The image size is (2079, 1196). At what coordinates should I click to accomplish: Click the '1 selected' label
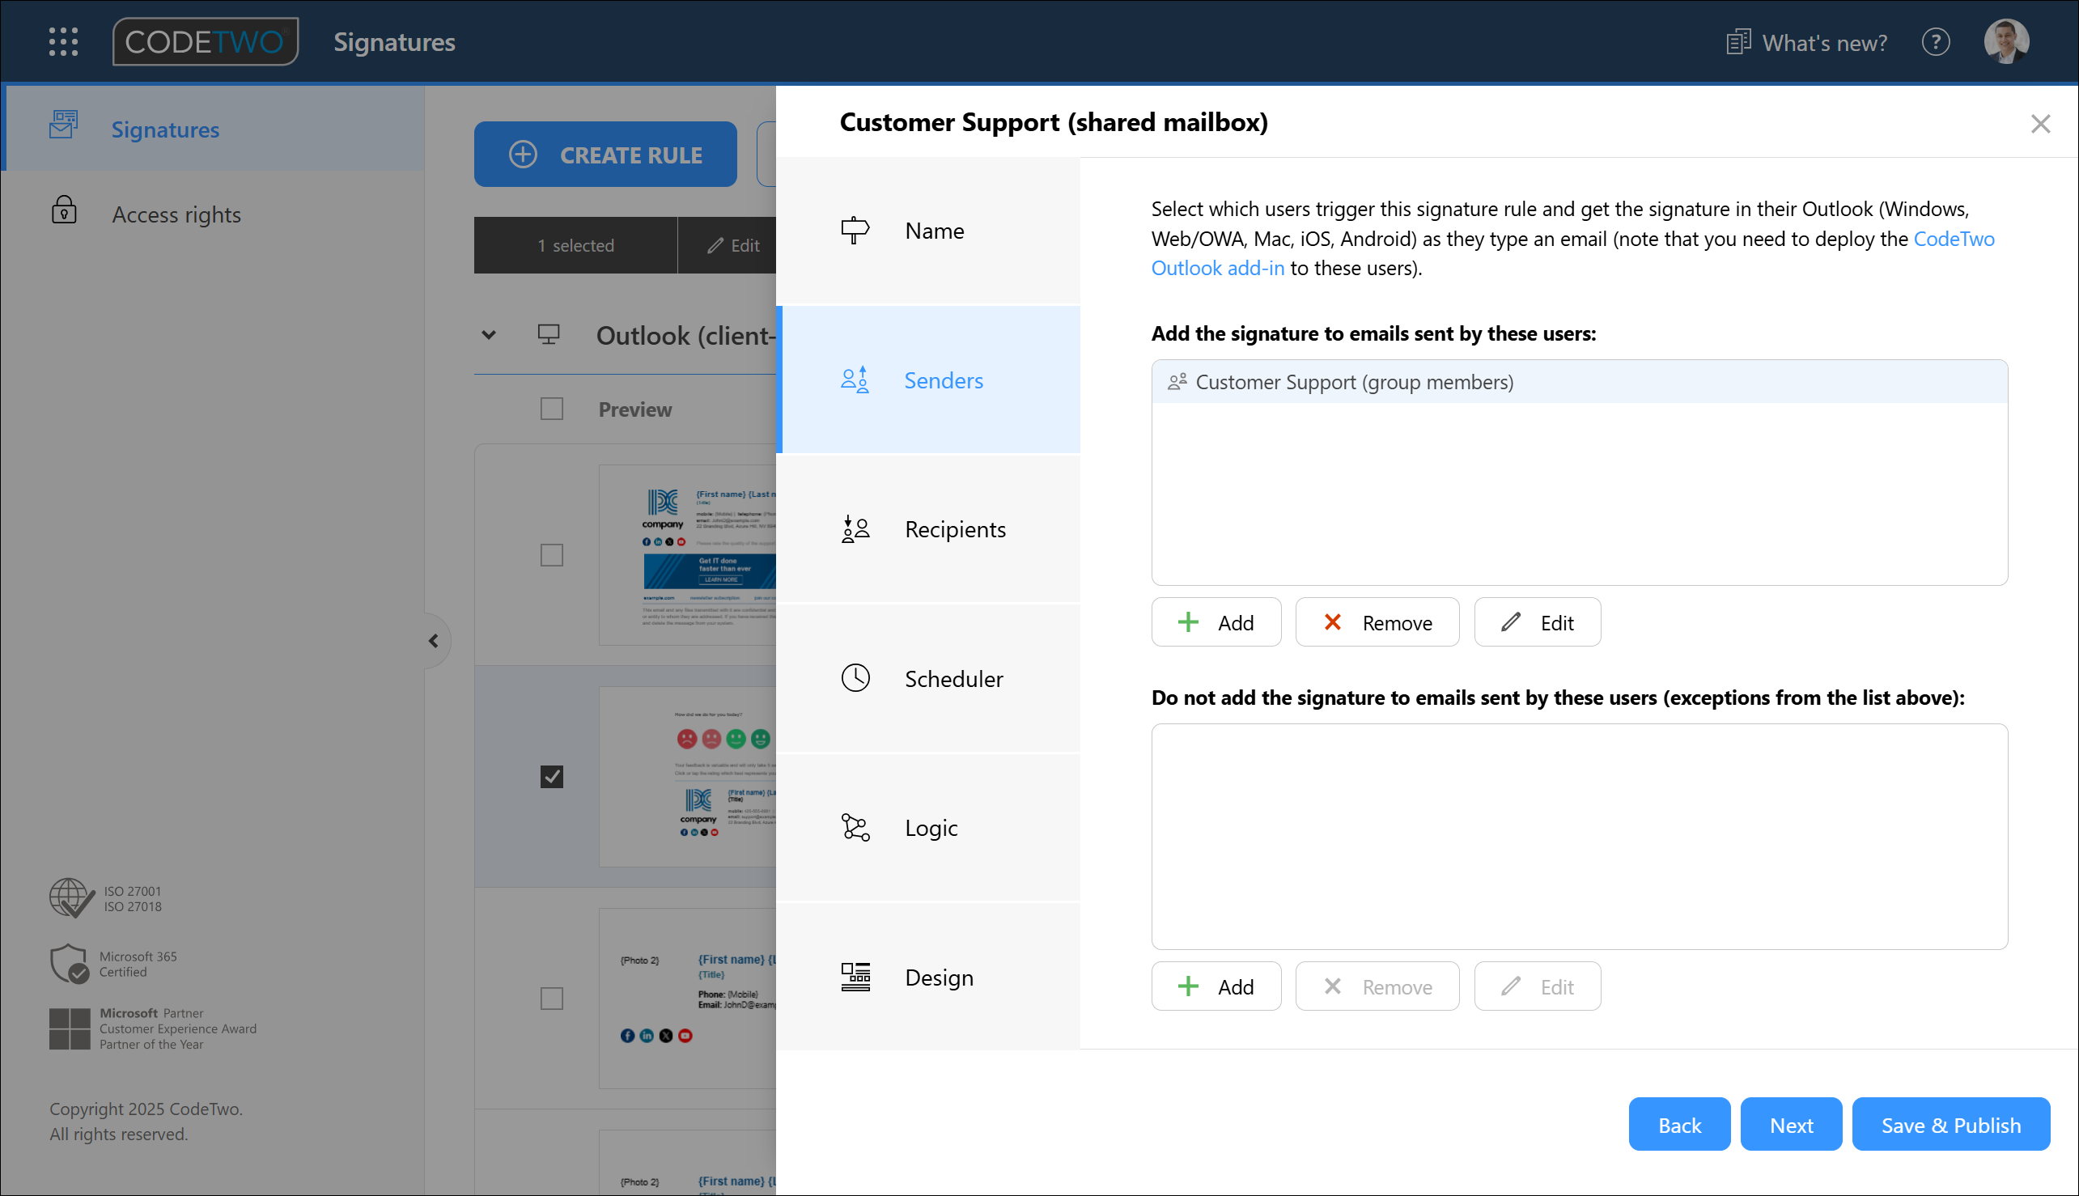click(x=575, y=246)
